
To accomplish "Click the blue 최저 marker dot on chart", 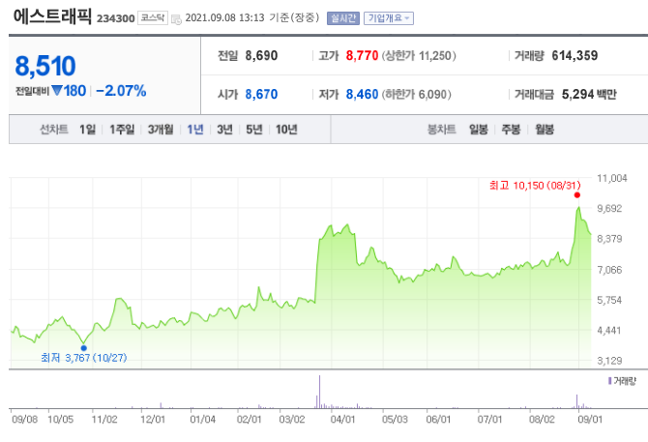I will tap(84, 348).
